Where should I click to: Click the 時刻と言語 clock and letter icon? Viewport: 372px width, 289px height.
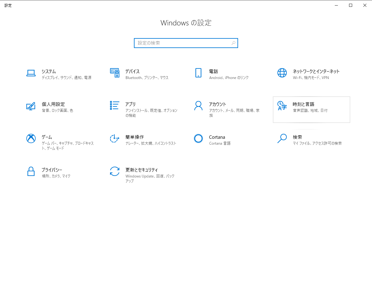tap(282, 106)
